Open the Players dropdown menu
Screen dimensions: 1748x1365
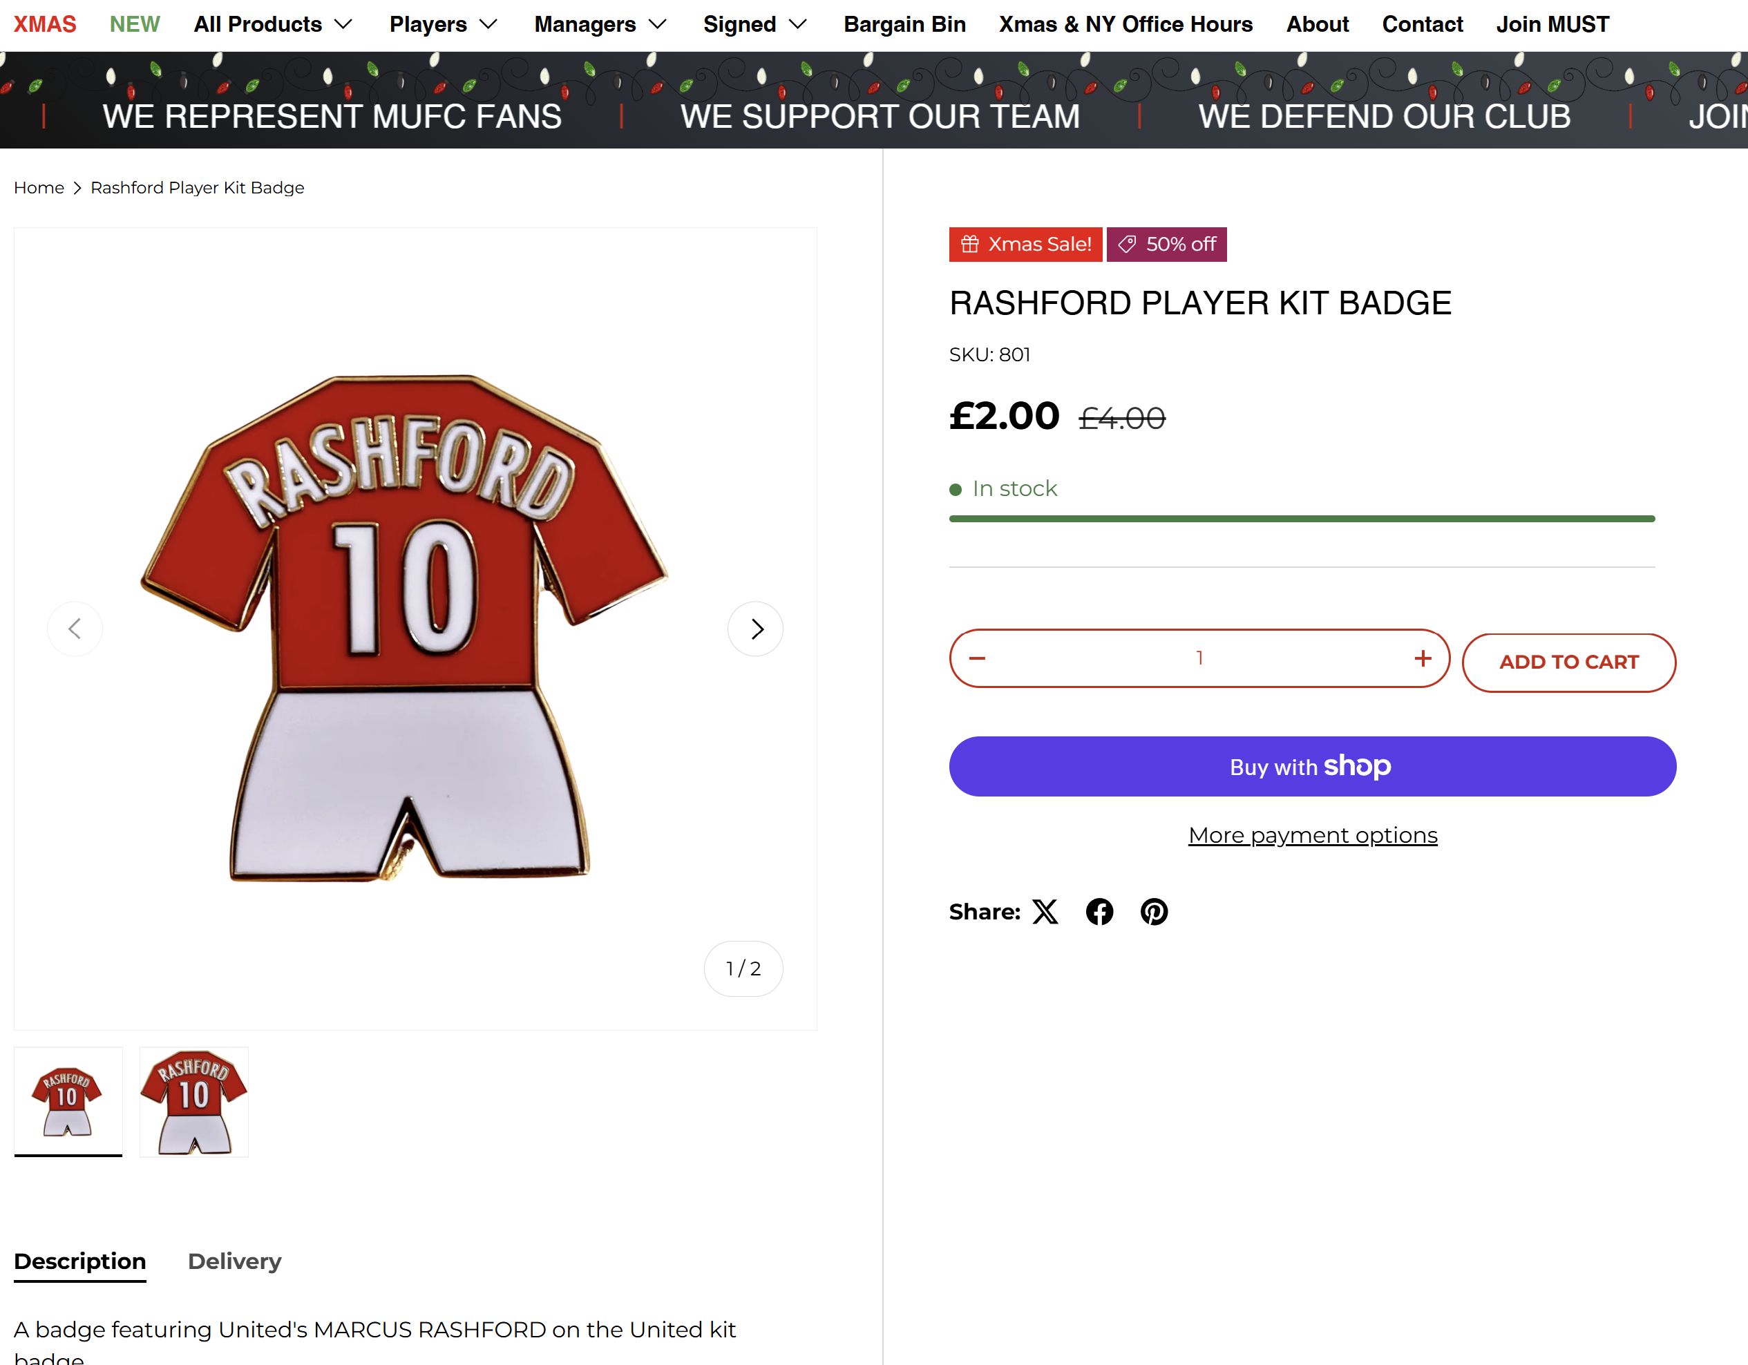pos(444,25)
